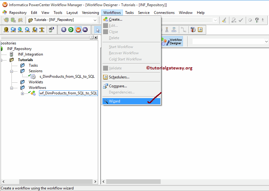Viewport: 269px width, 191px height.
Task: Click the Workflow Designer button
Action: pos(172,41)
